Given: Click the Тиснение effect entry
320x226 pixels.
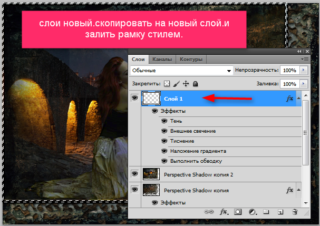Looking at the screenshot, I should click(x=182, y=141).
